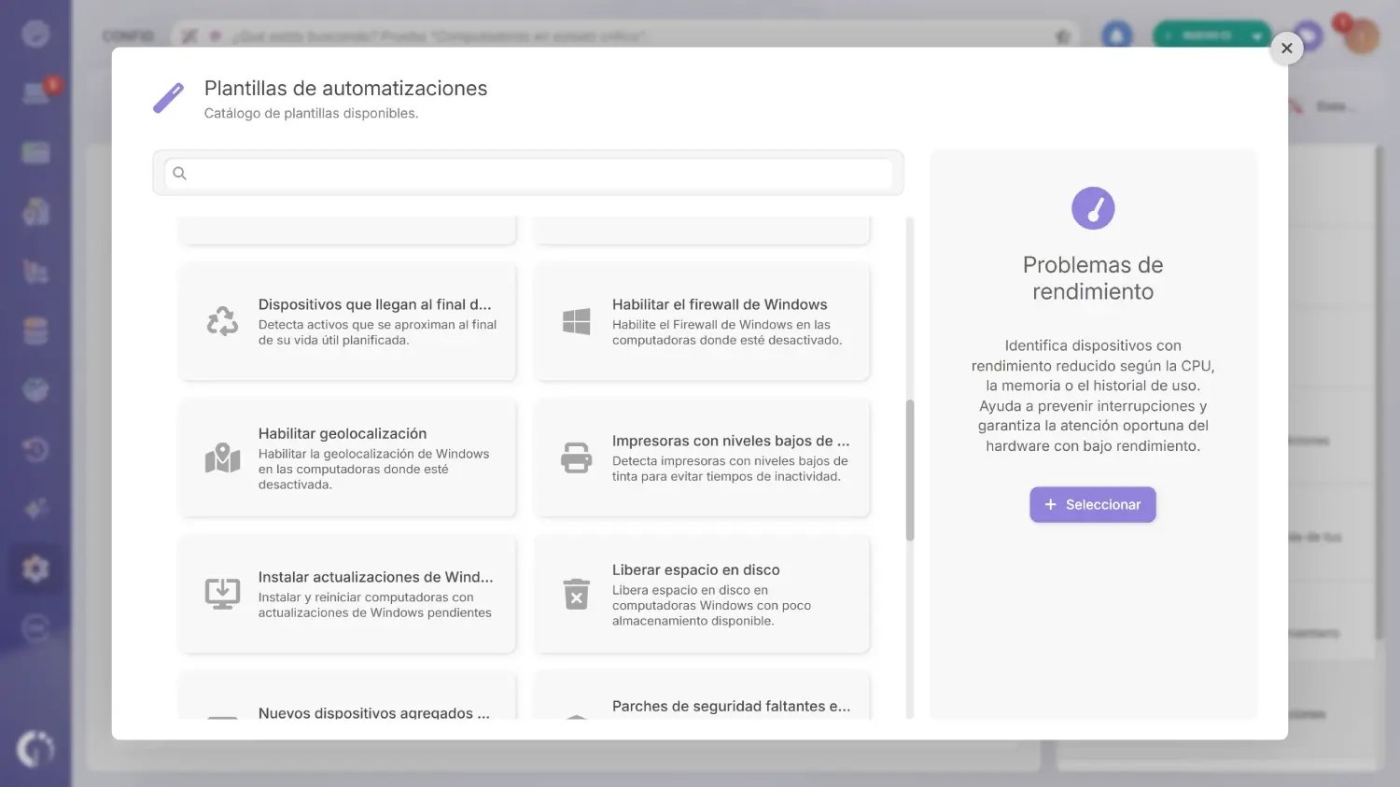Click the Windows logo icon on firewall card

pos(576,321)
